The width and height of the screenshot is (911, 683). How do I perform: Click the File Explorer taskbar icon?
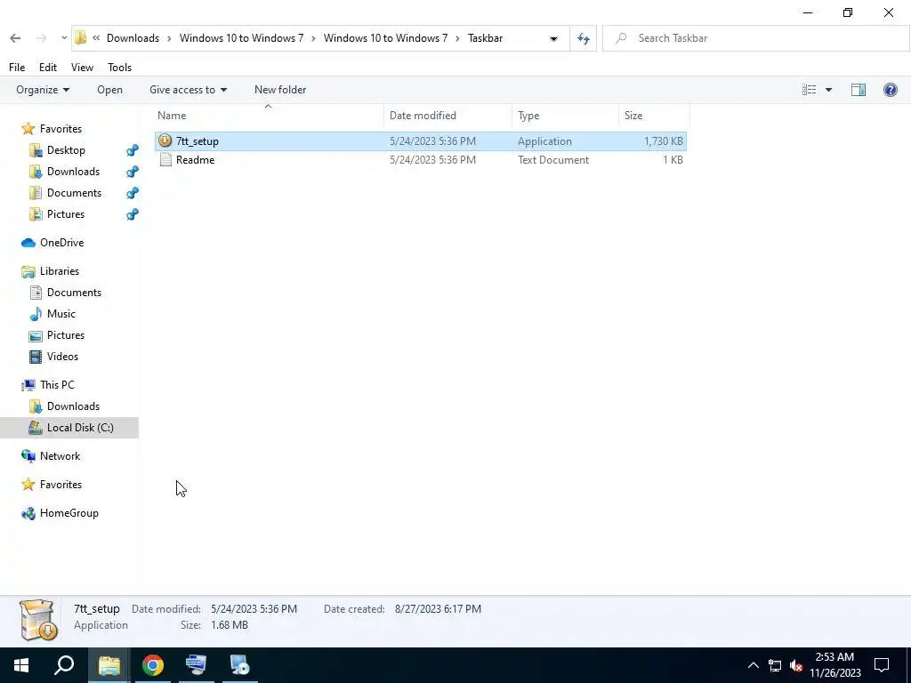coord(109,665)
